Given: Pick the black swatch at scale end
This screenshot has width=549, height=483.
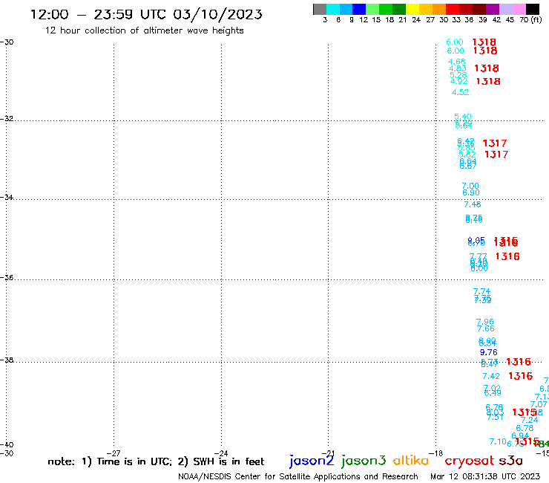Looking at the screenshot, I should click(533, 10).
